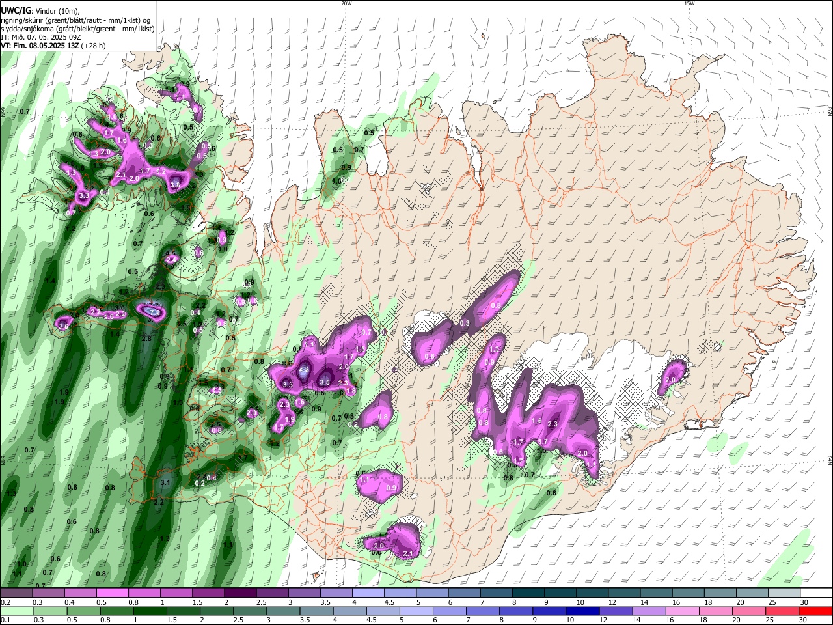
Task: Click the '3.8' precipitation value on the map
Action: tap(174, 186)
